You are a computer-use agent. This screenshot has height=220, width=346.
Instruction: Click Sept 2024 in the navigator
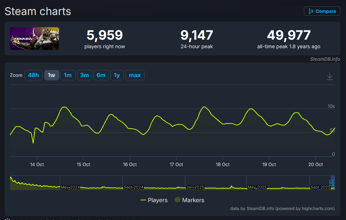[x=134, y=187]
